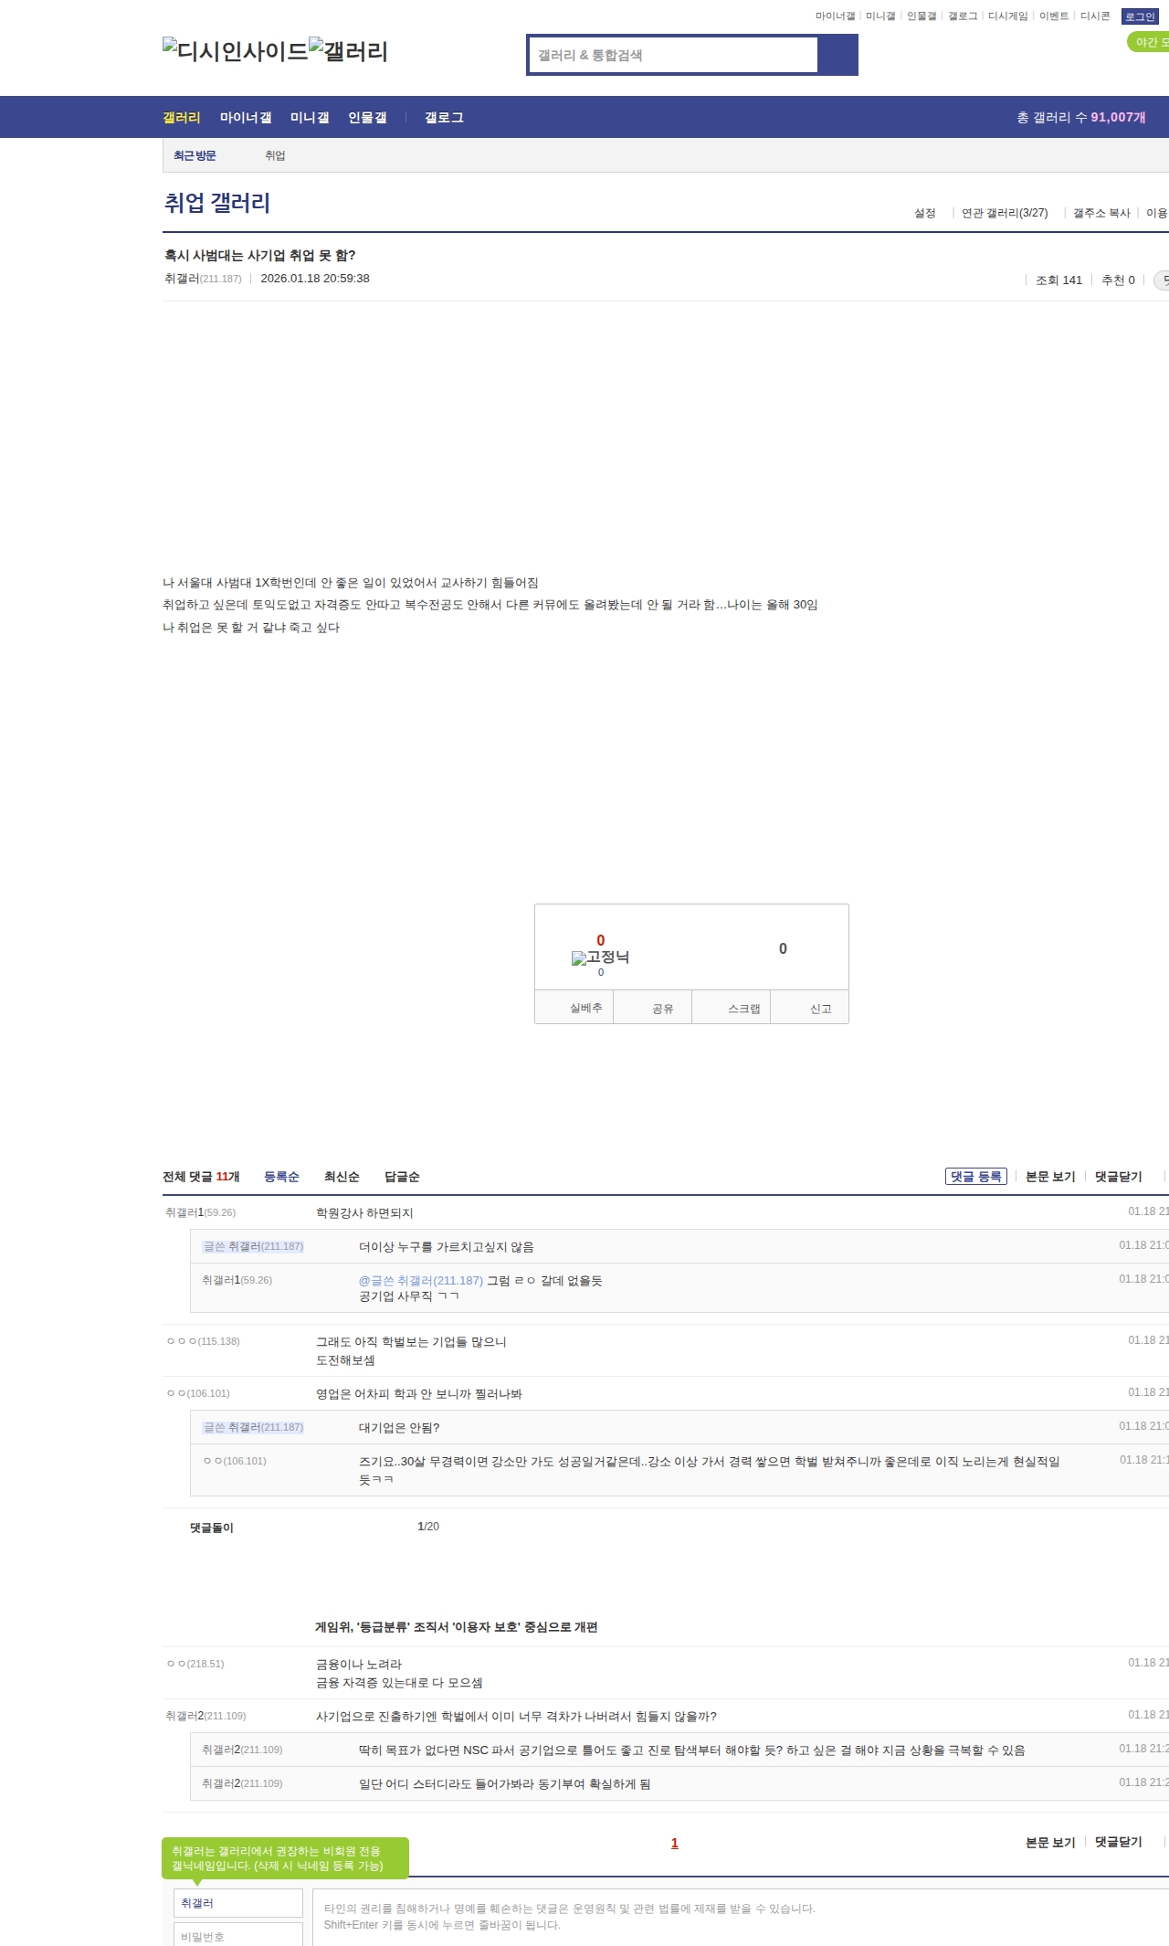Click the 총 갤러리 수 91,007개 counter
The height and width of the screenshot is (1946, 1169).
tap(1081, 117)
